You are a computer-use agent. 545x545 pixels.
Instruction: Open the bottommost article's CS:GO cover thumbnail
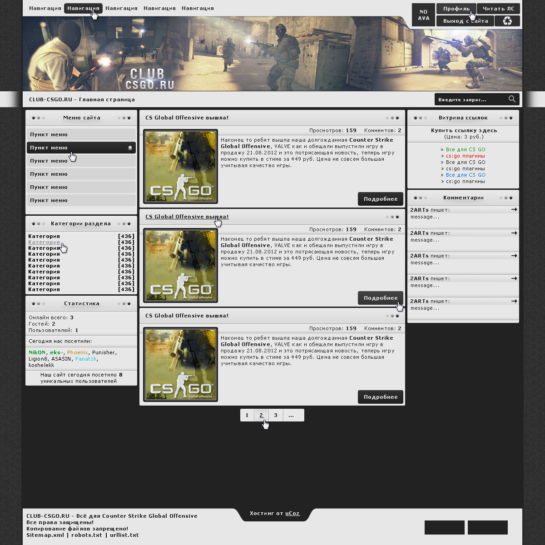click(180, 365)
